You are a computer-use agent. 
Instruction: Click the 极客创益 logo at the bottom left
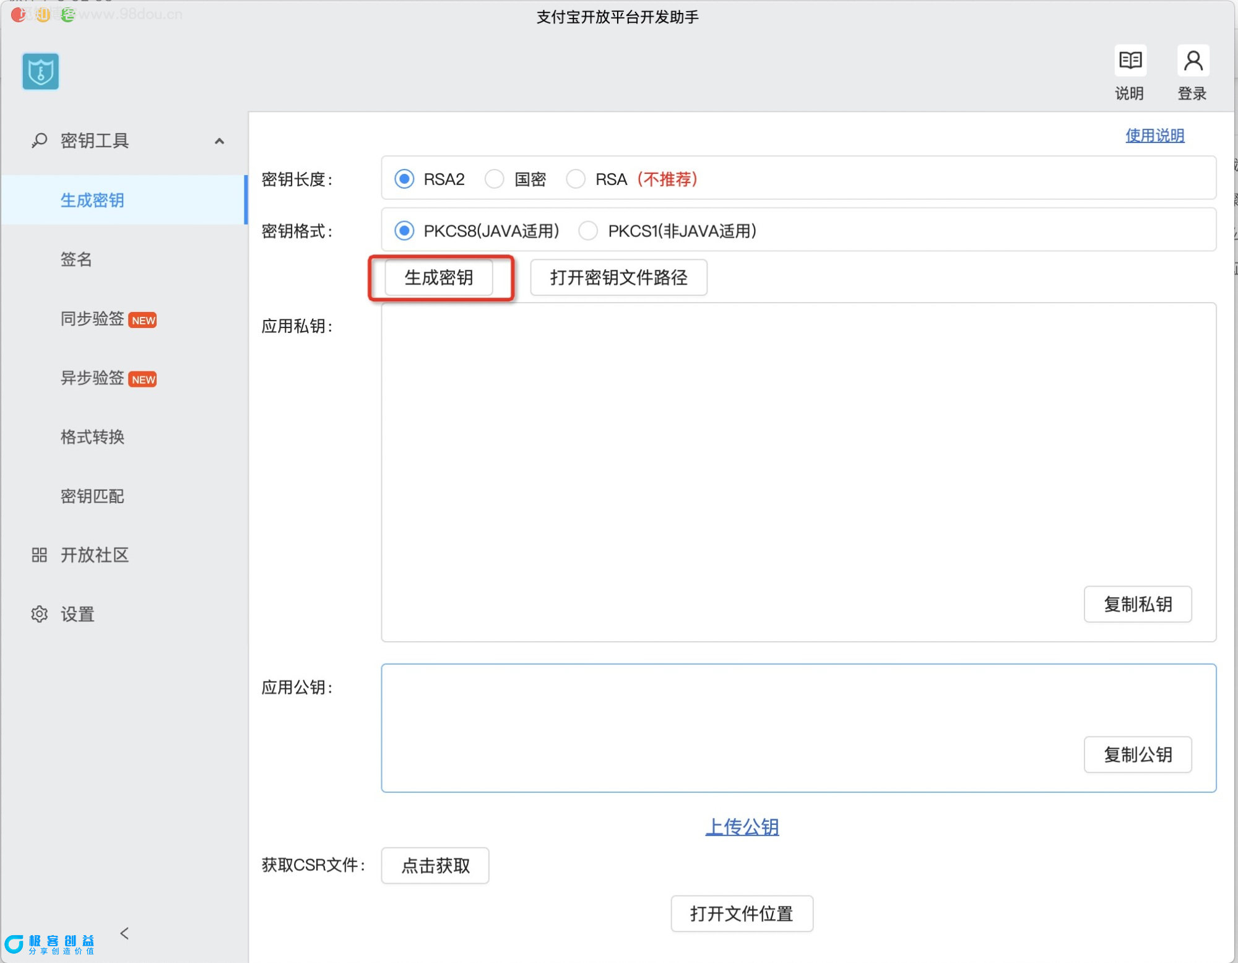(50, 944)
